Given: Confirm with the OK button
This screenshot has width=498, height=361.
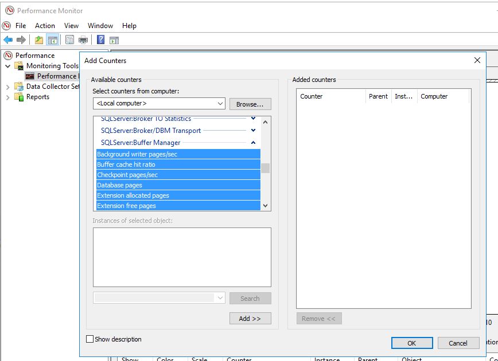Looking at the screenshot, I should (x=412, y=343).
